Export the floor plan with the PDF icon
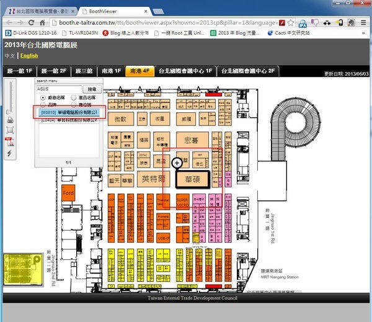Image resolution: width=372 pixels, height=322 pixels. click(10, 141)
